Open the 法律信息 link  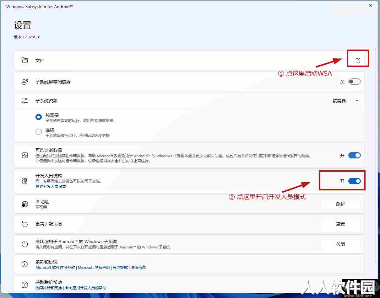(x=138, y=268)
